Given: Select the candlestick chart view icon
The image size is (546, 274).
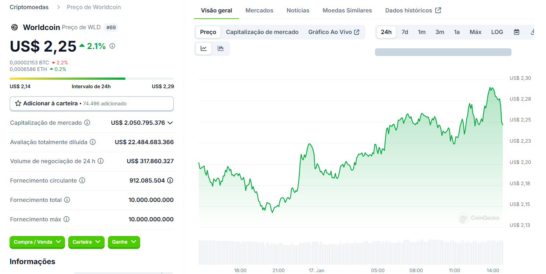Looking at the screenshot, I should click(221, 48).
